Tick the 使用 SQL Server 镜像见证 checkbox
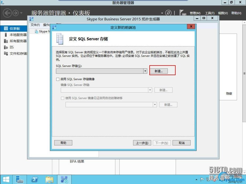This screenshot has width=246, height=184. [x=62, y=98]
